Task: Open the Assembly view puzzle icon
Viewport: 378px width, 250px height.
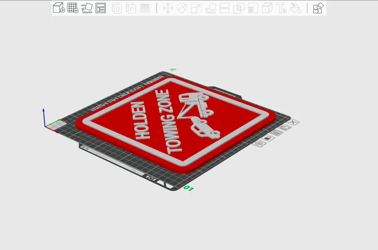Action: pos(318,8)
